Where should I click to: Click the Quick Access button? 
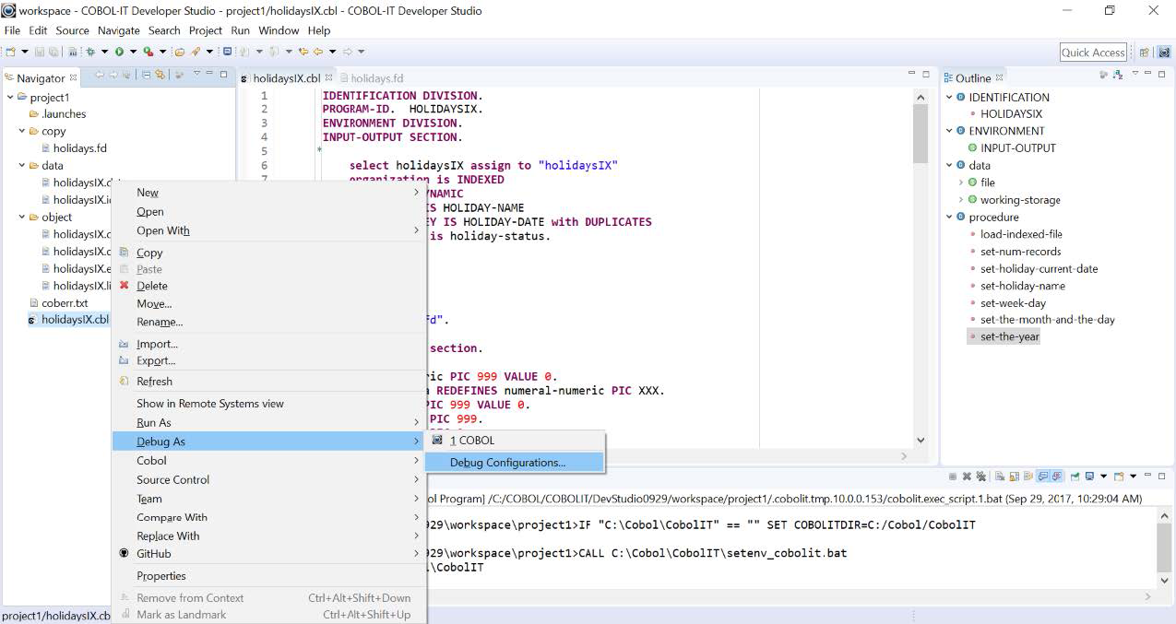pos(1092,53)
